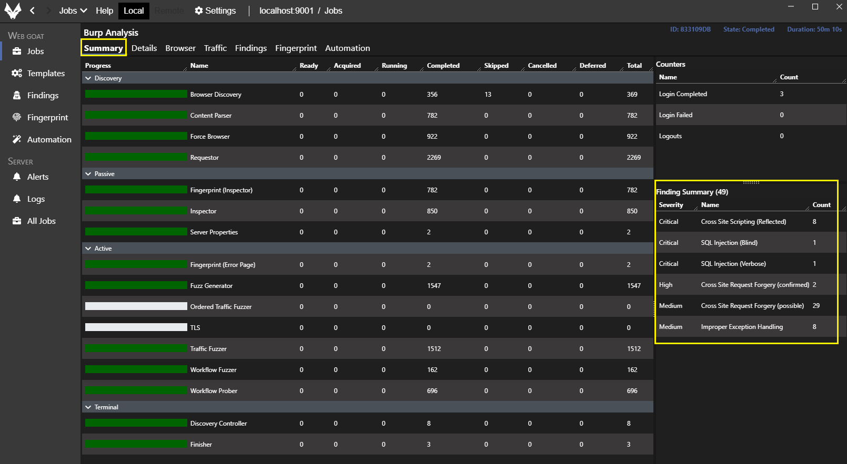Open the Help menu
This screenshot has height=464, width=847.
click(104, 11)
